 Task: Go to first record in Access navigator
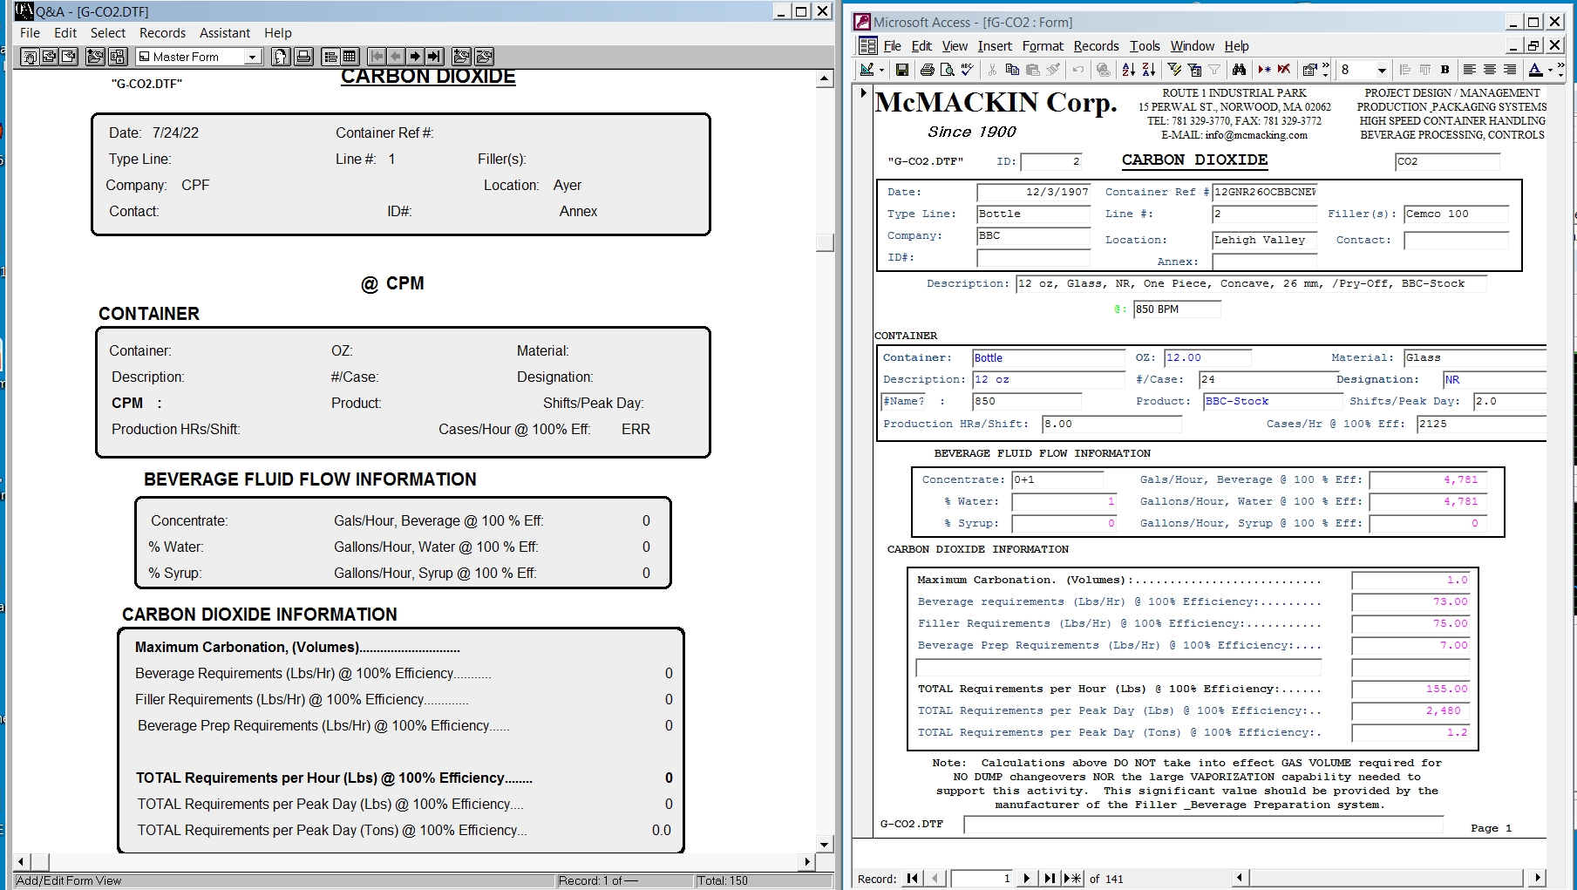(x=912, y=879)
